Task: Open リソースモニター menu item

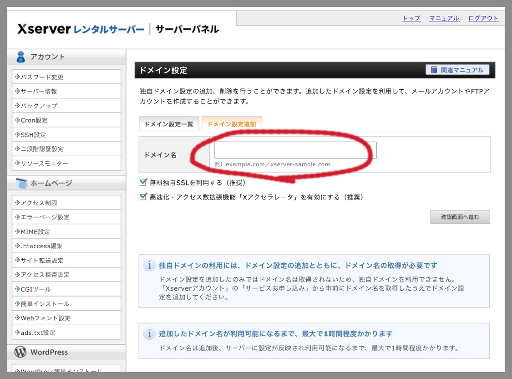Action: (x=66, y=164)
